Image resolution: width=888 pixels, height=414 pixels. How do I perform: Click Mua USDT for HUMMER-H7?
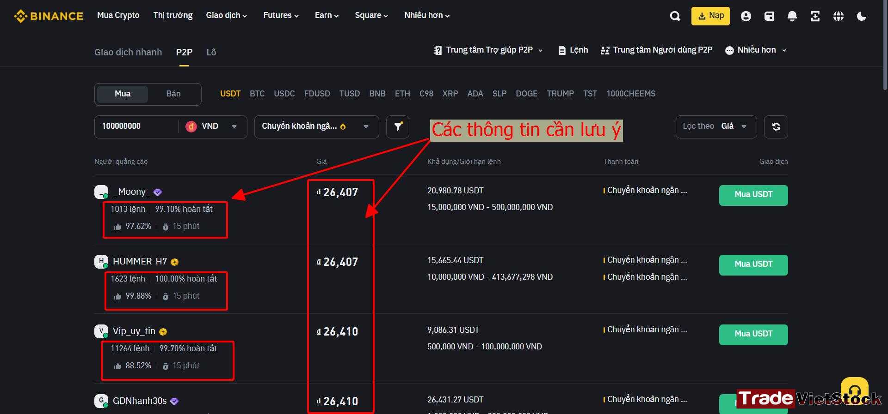pyautogui.click(x=753, y=265)
